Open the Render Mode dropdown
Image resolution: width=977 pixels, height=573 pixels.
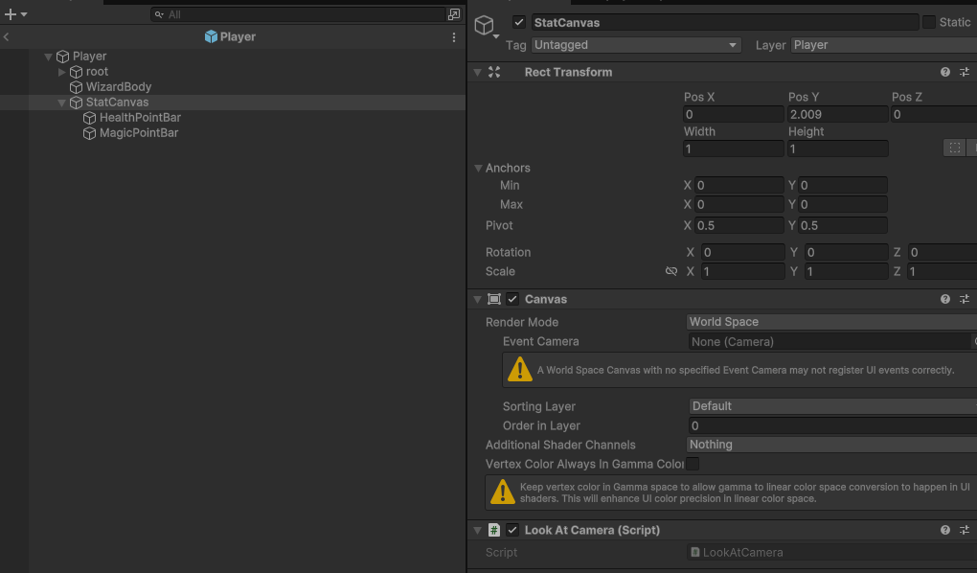(x=831, y=322)
